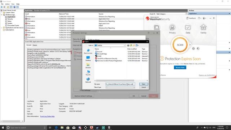Viewport: 231px width, 130px height.
Task: Open Event Log Online Help link
Action: pos(47,116)
